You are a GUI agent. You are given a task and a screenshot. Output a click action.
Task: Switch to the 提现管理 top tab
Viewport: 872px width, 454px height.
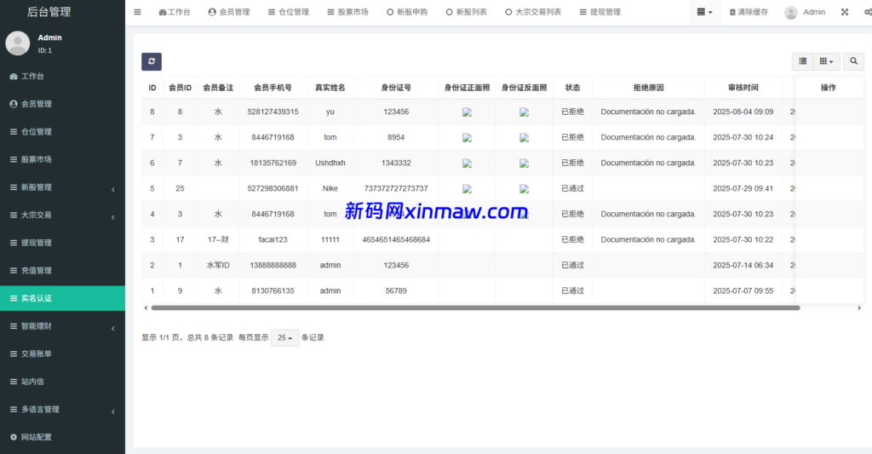600,12
